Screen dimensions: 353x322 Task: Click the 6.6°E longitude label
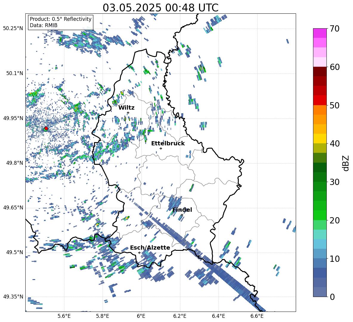tap(257, 316)
